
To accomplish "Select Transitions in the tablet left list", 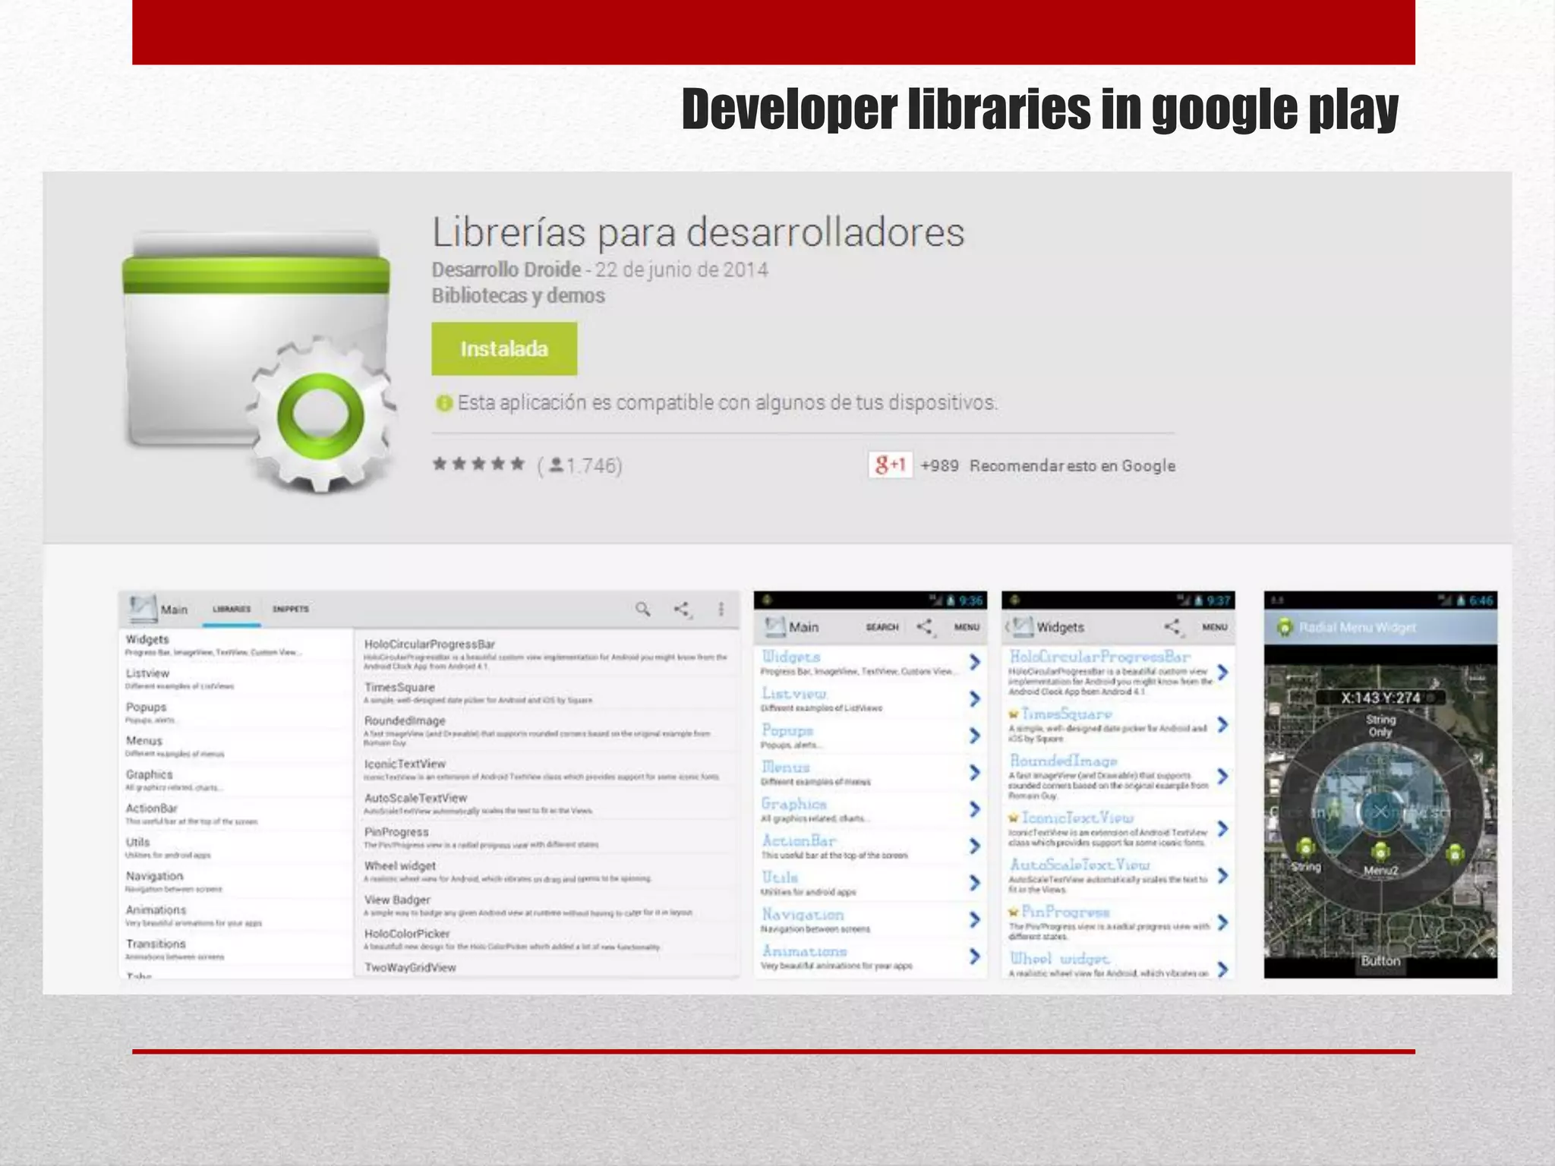I will (x=235, y=949).
